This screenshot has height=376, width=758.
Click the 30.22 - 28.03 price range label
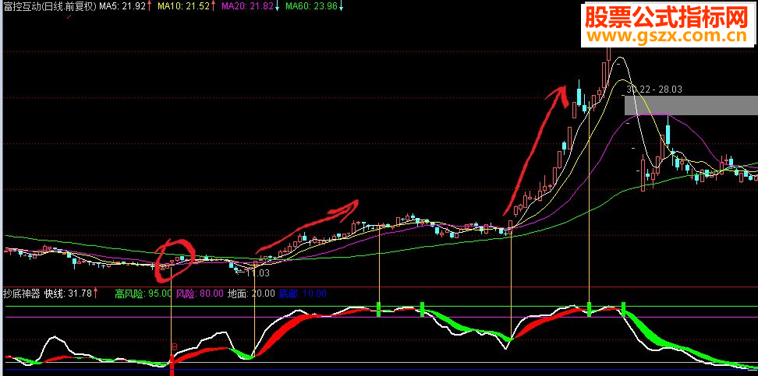(654, 90)
